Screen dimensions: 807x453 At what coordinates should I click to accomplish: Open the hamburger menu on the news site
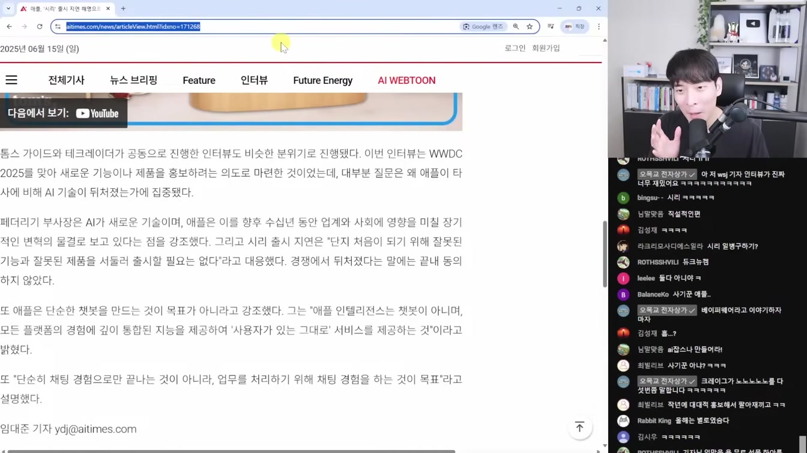[x=11, y=80]
